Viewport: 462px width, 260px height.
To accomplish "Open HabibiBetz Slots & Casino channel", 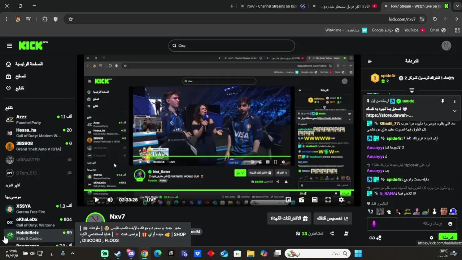I will pos(38,235).
